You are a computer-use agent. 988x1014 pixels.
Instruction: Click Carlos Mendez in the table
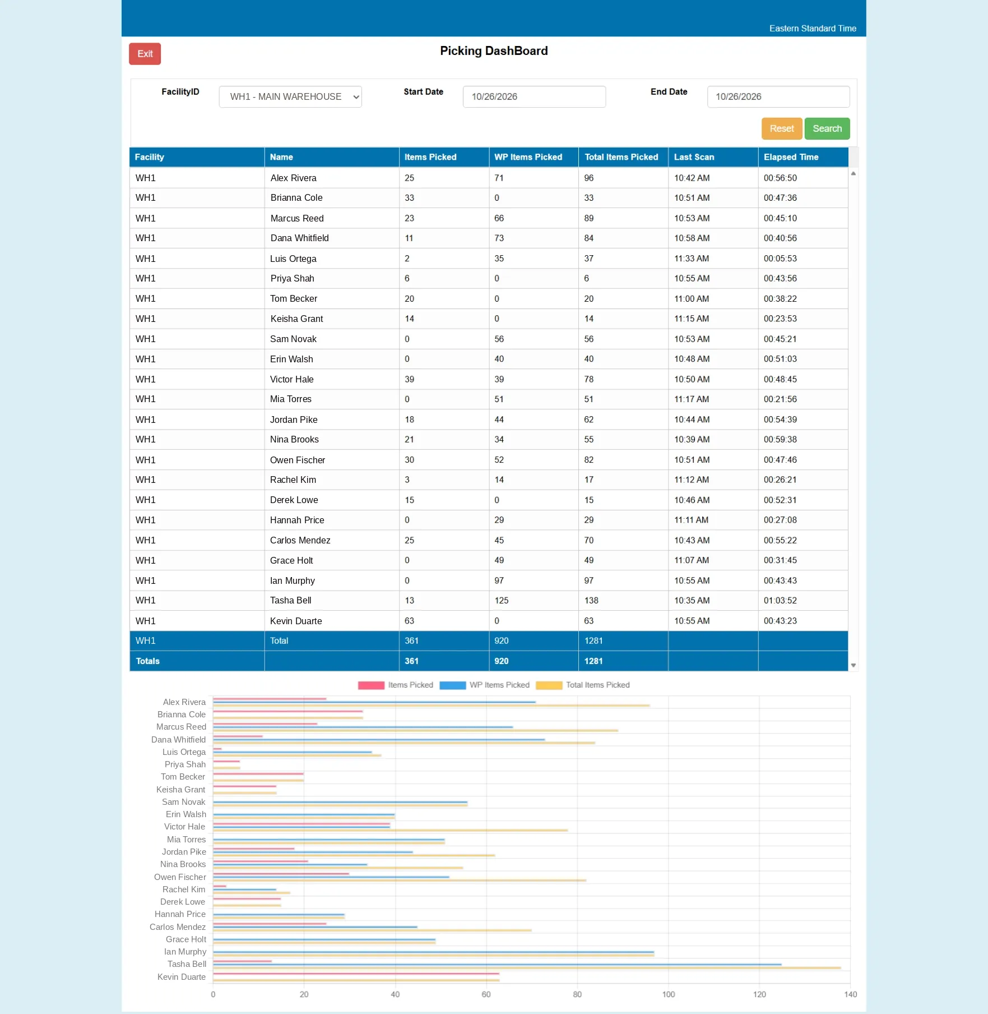300,540
